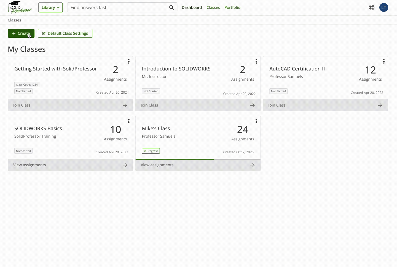This screenshot has height=267, width=397.
Task: Click the Getting Started with SolidProfessor title
Action: 56,69
